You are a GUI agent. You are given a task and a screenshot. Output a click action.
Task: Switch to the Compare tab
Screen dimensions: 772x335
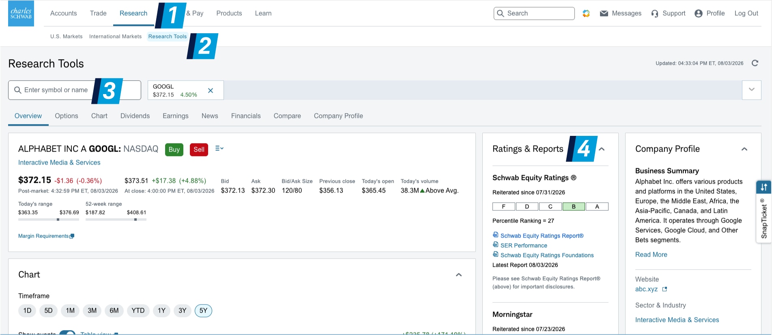point(287,116)
